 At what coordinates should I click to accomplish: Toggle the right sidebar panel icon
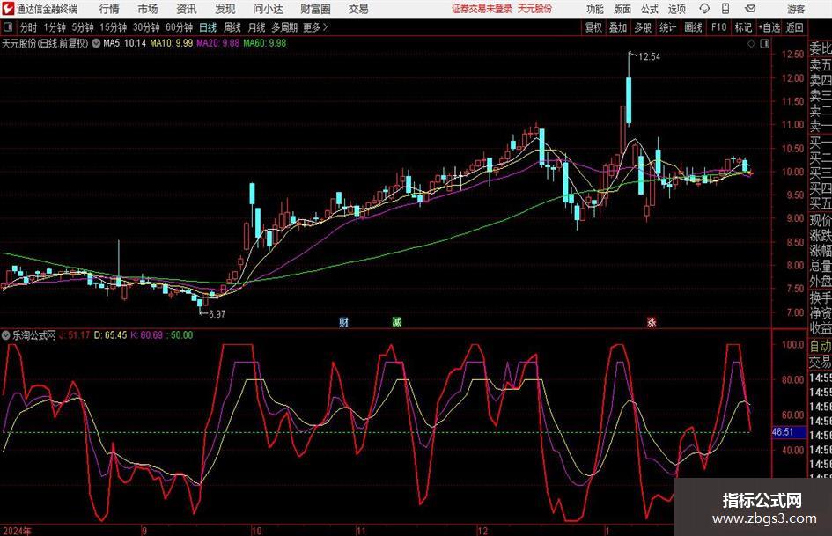point(764,44)
